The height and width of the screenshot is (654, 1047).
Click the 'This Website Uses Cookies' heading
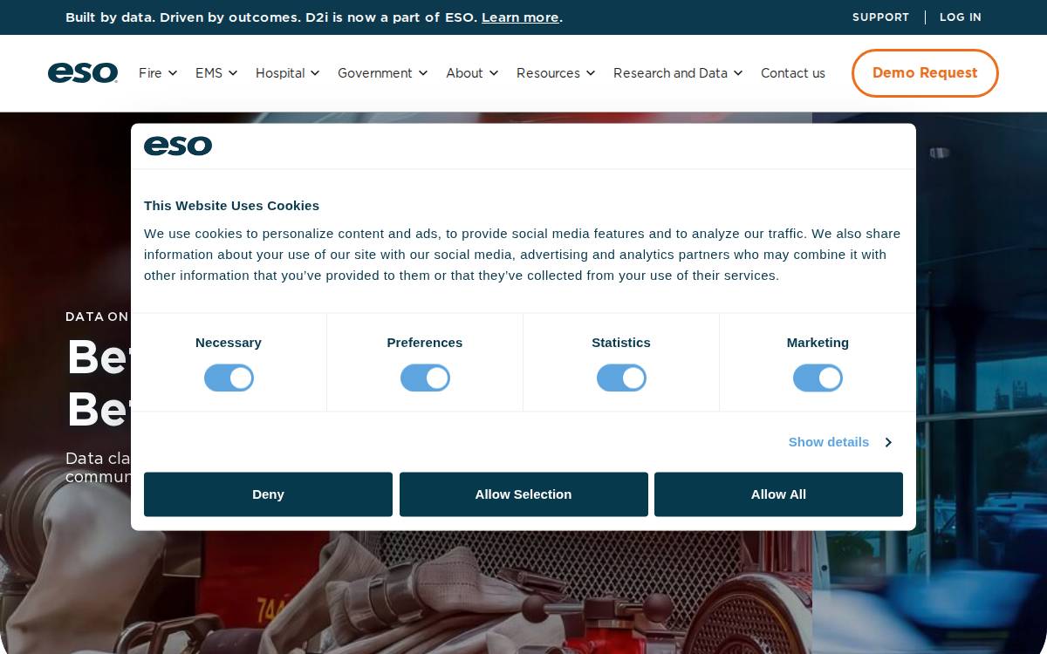(231, 206)
